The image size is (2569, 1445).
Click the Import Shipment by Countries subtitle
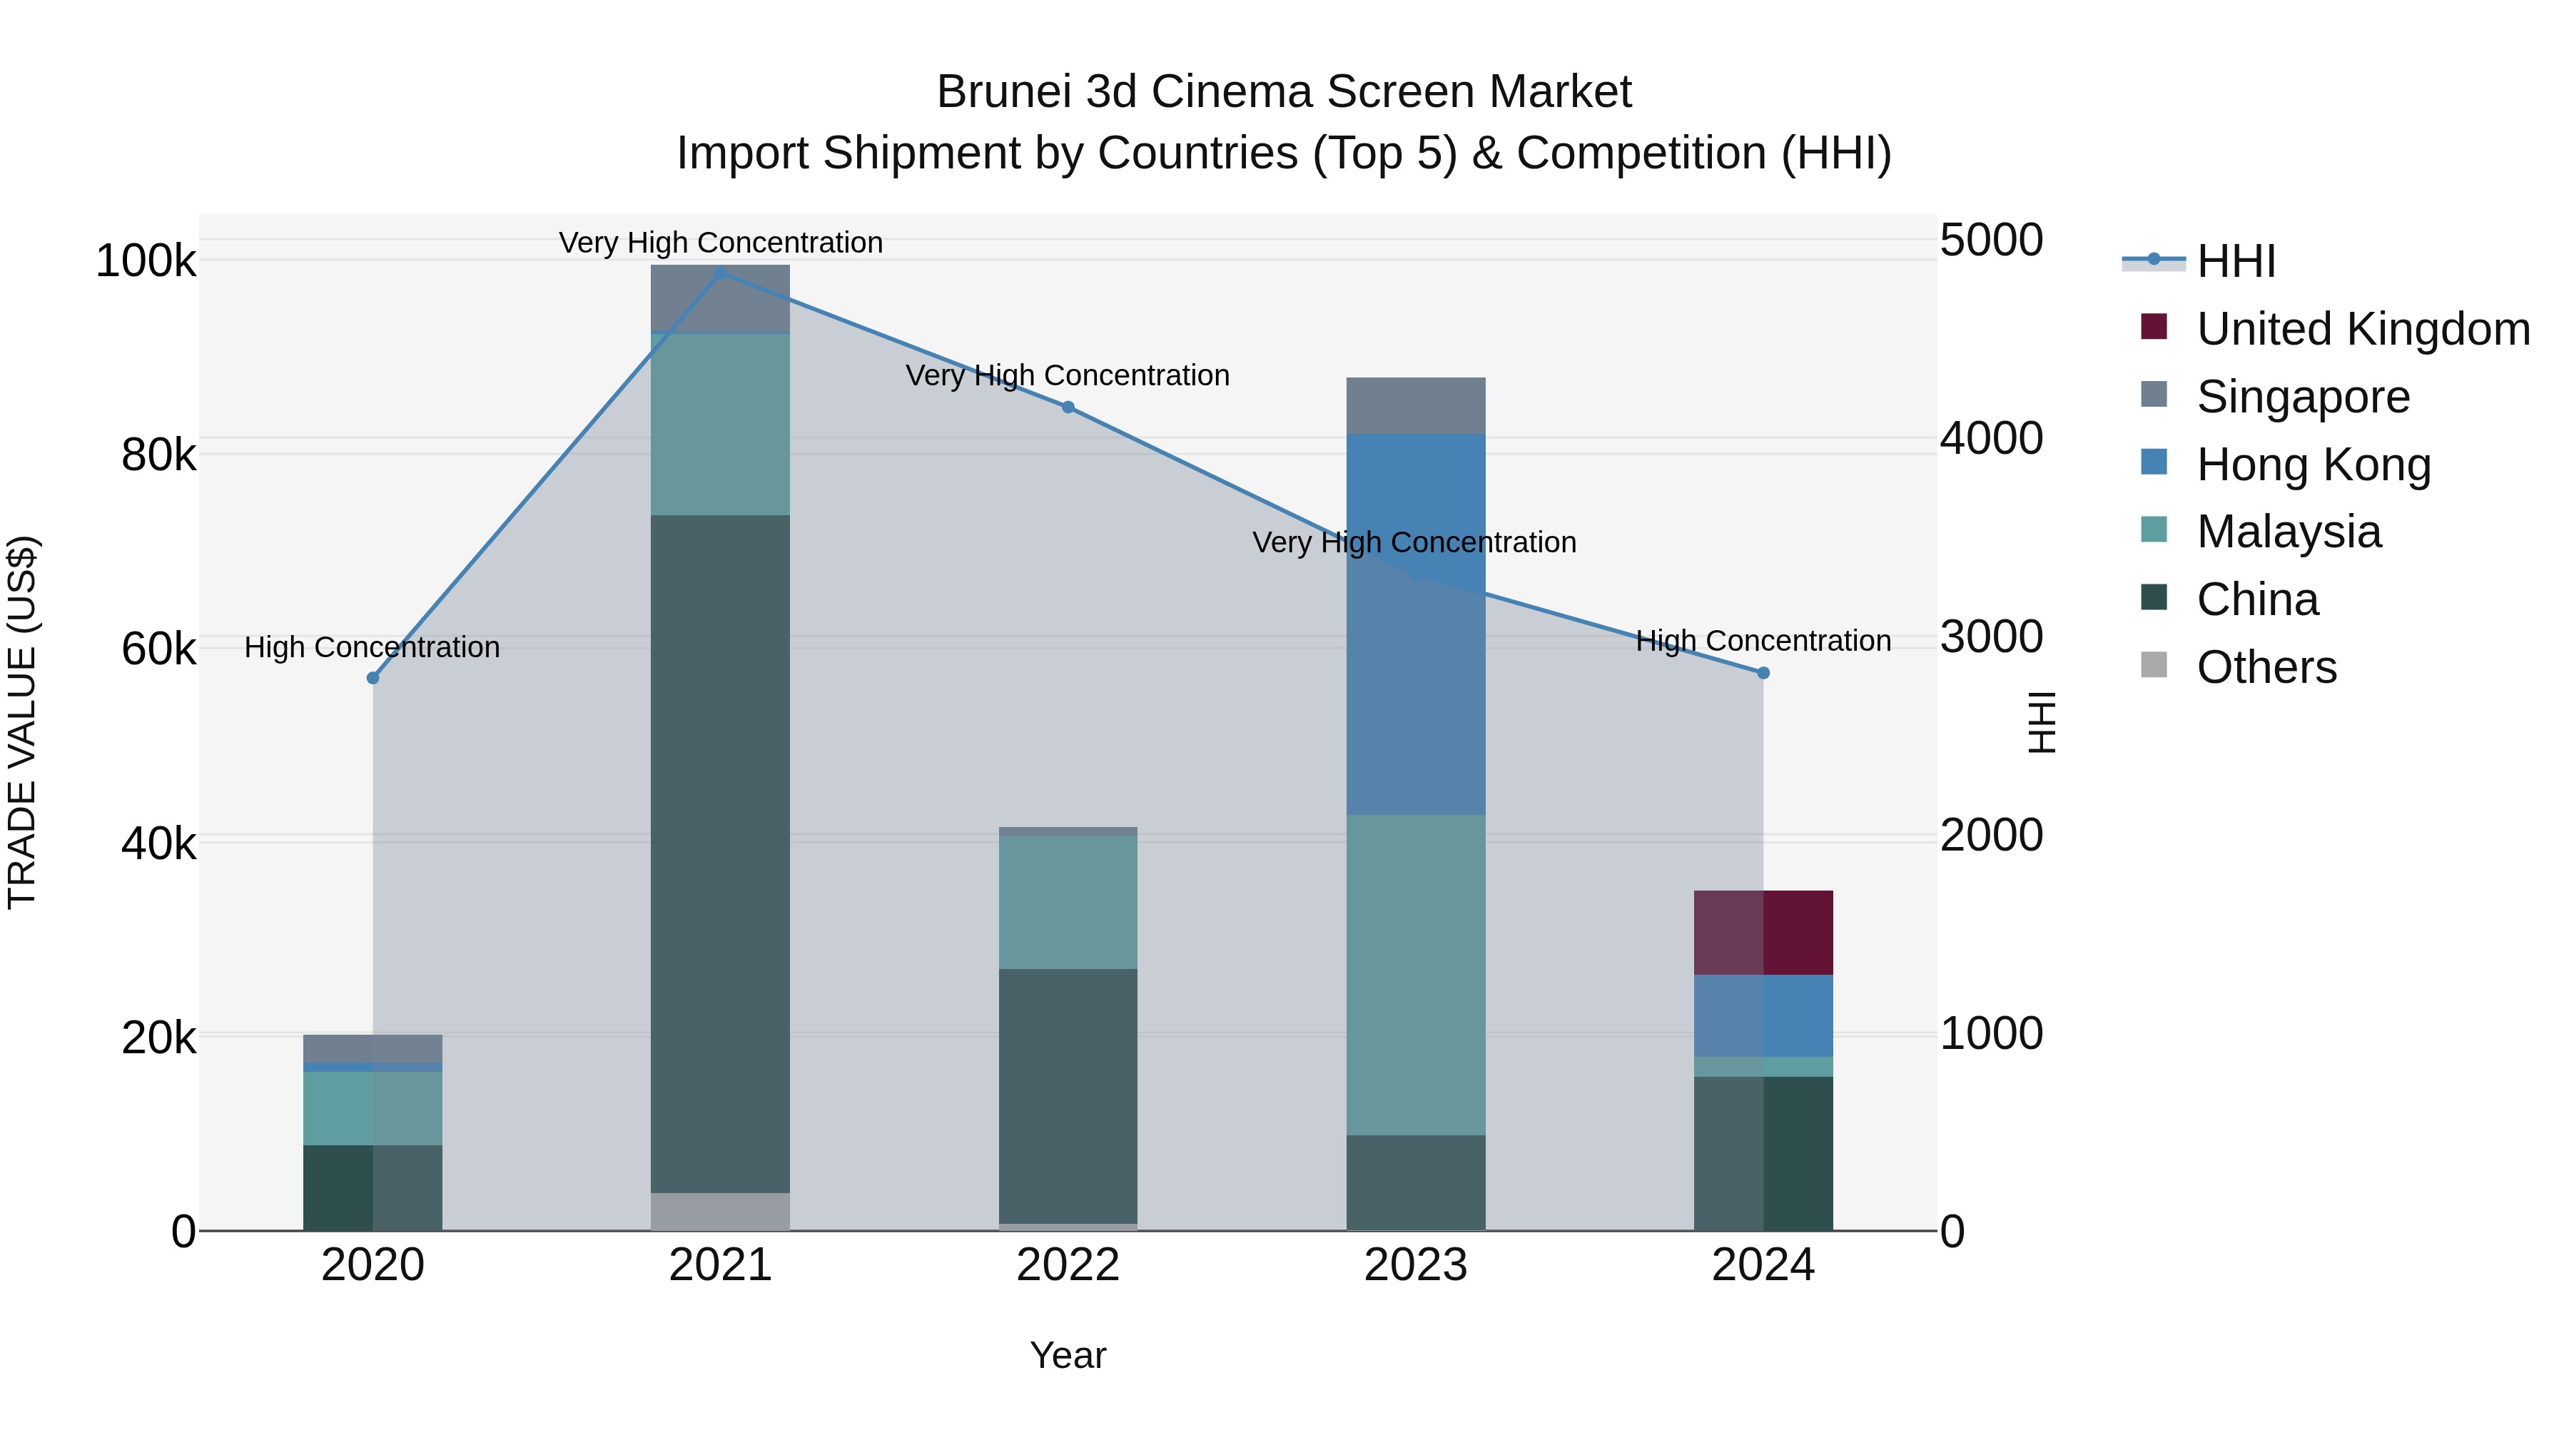pos(1284,153)
